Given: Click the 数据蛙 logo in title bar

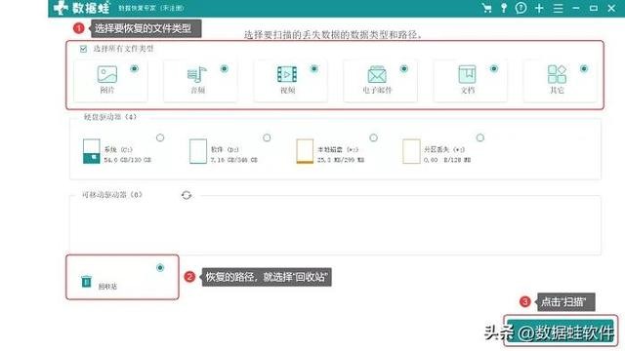Looking at the screenshot, I should click(x=82, y=8).
